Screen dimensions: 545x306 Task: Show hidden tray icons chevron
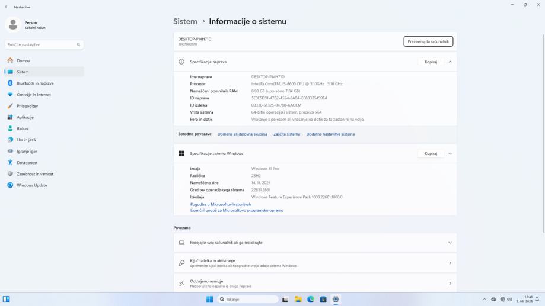[485, 299]
